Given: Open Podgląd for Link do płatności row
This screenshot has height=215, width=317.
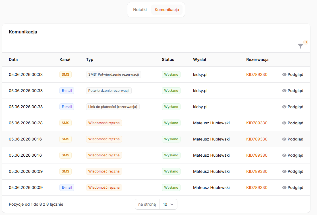Looking at the screenshot, I should coord(293,107).
